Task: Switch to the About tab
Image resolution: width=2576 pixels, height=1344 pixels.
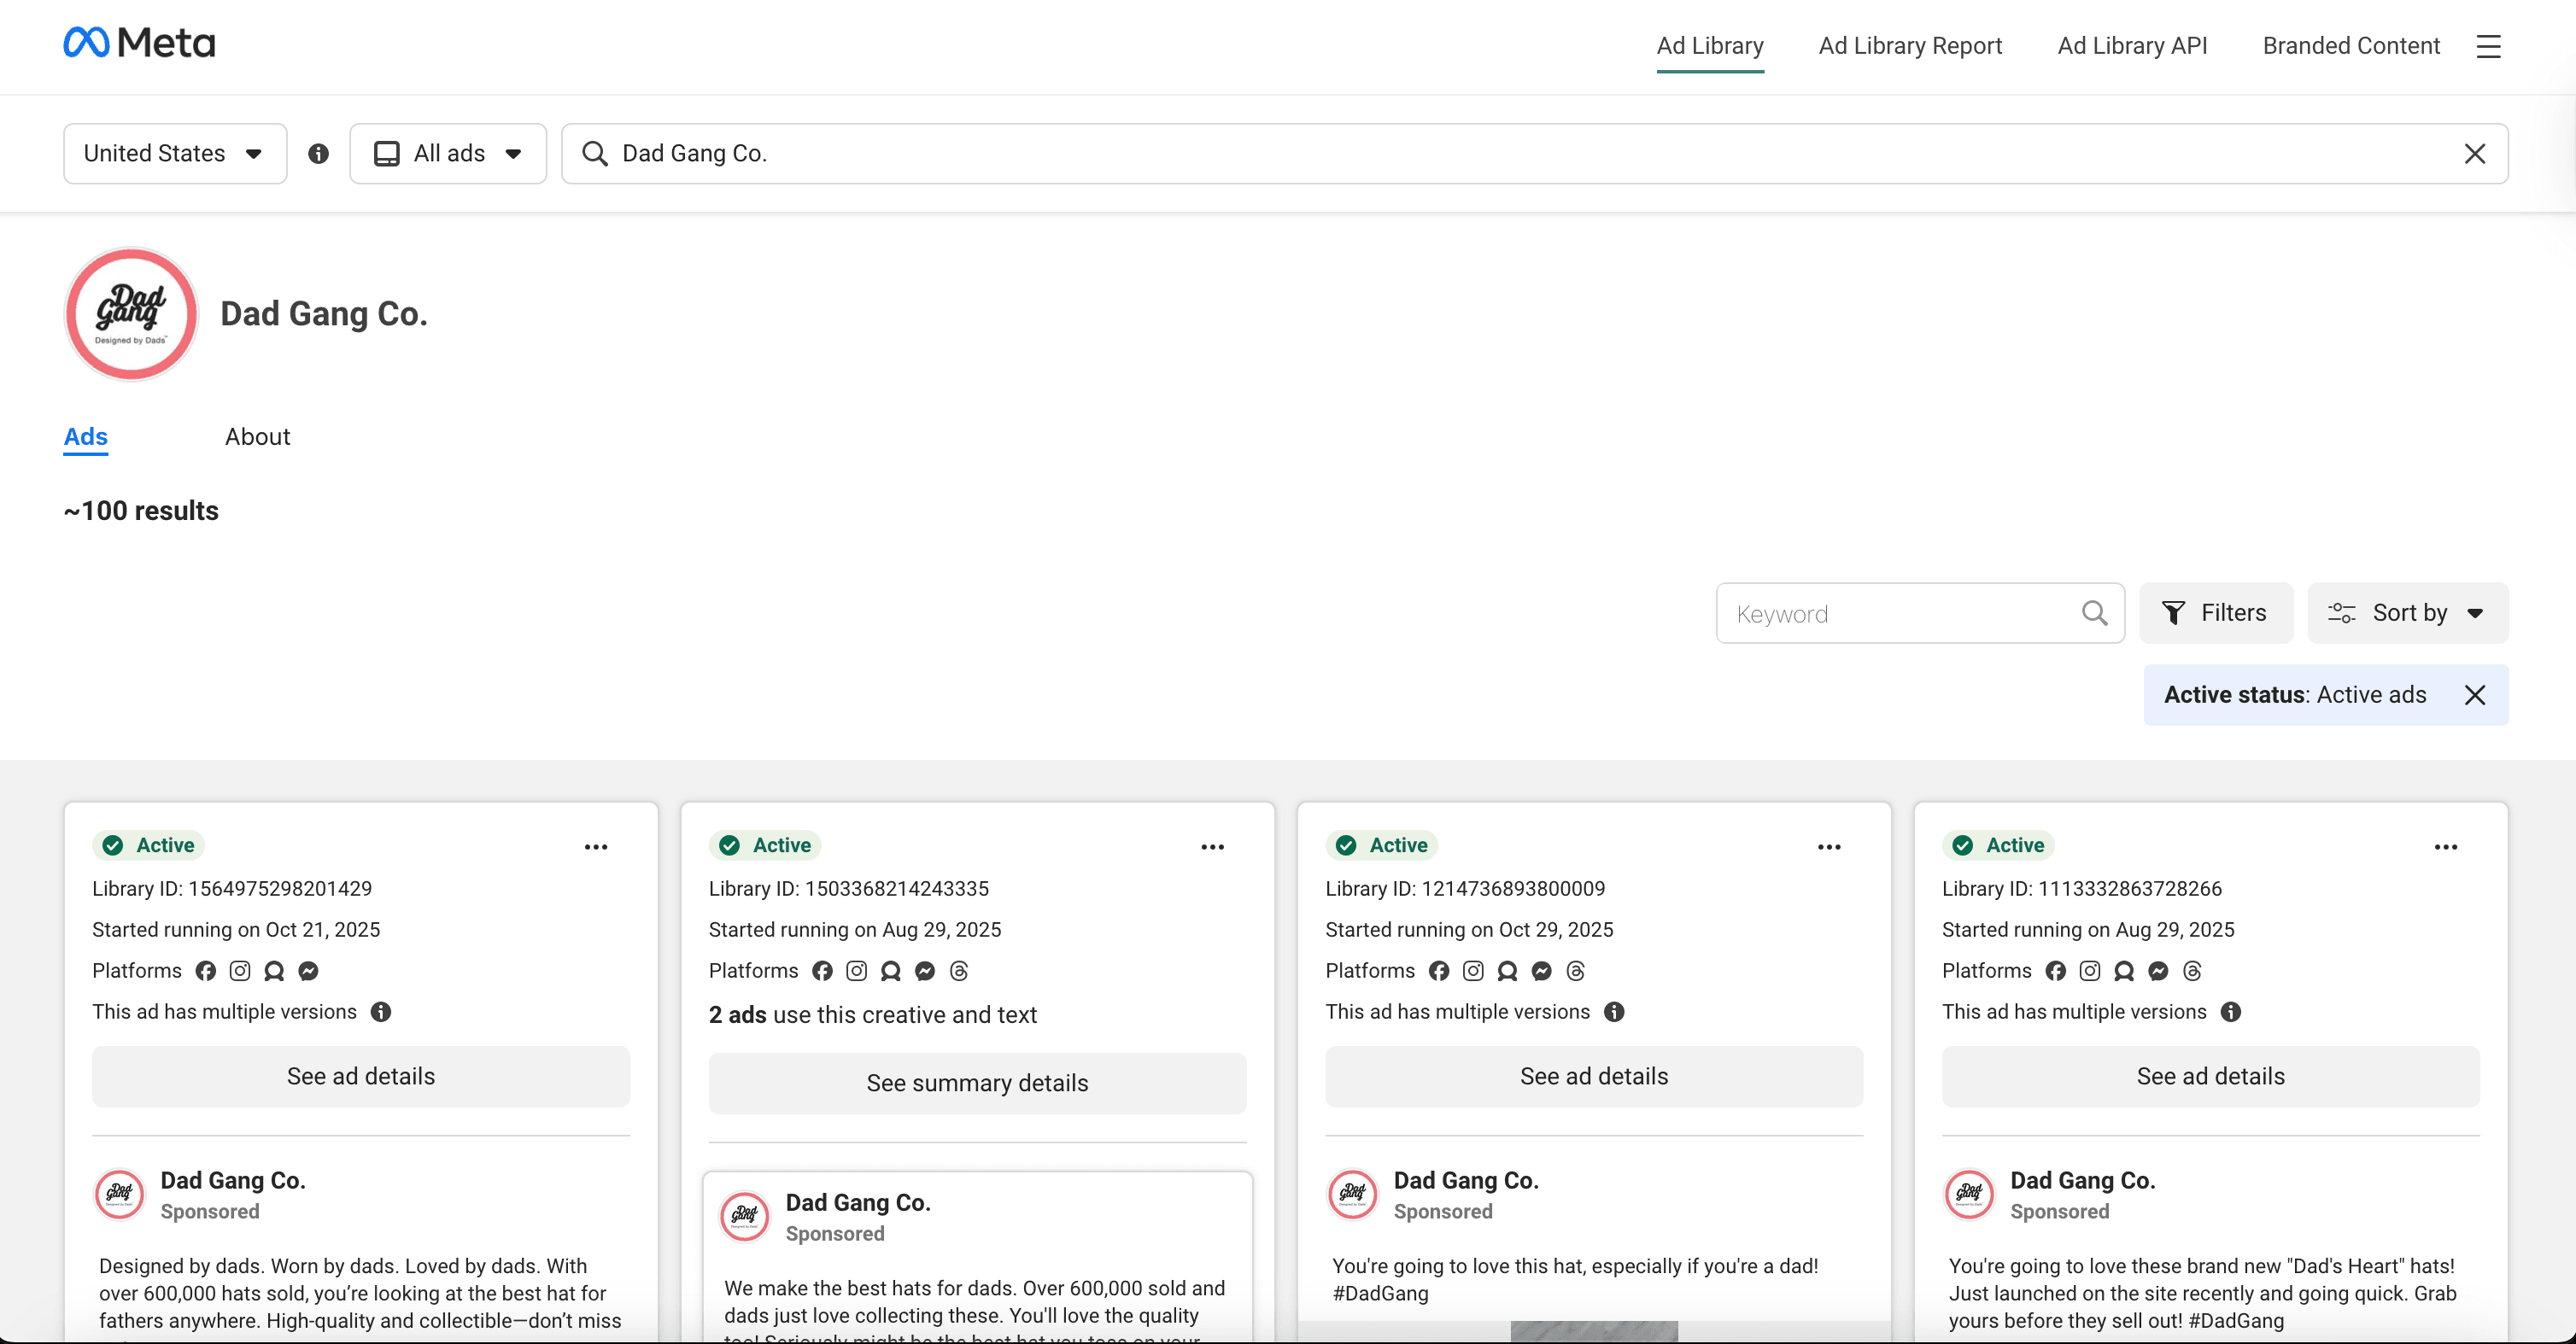Action: point(257,437)
